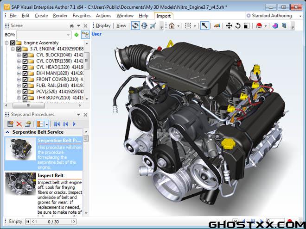
Task: Switch to the Import tab
Action: pos(163,16)
